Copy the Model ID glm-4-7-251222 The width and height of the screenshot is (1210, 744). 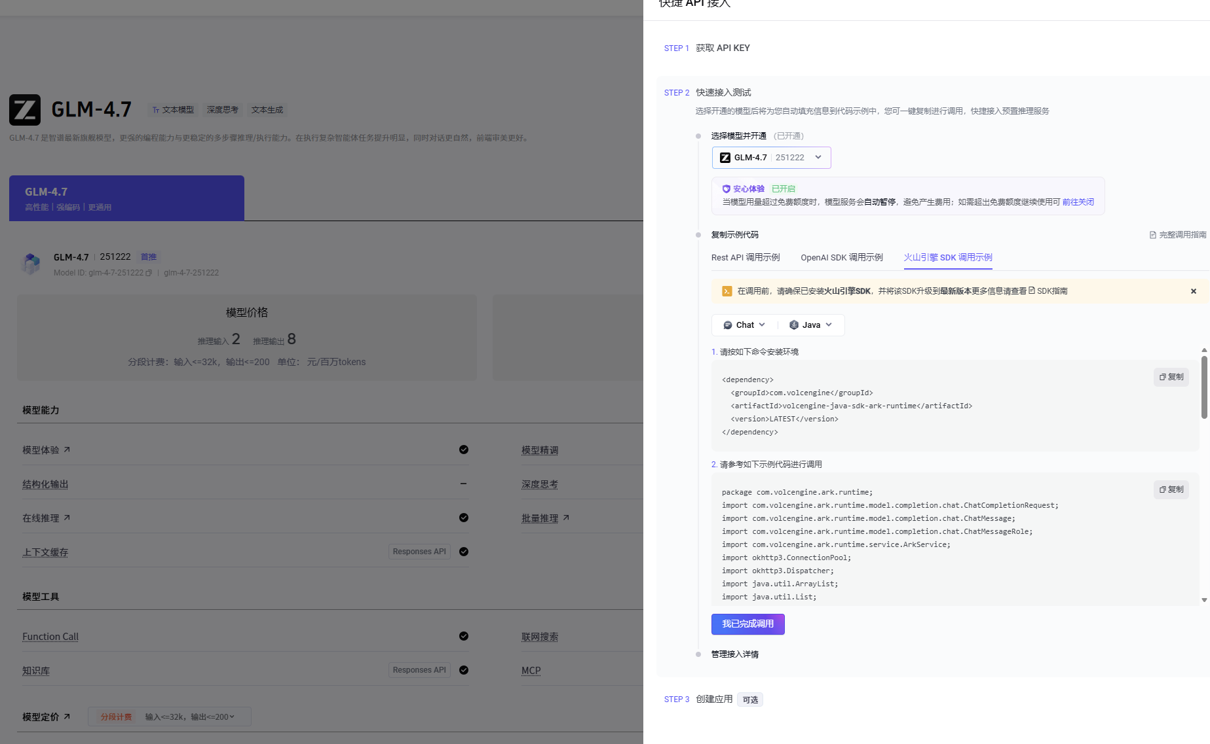[x=149, y=273]
